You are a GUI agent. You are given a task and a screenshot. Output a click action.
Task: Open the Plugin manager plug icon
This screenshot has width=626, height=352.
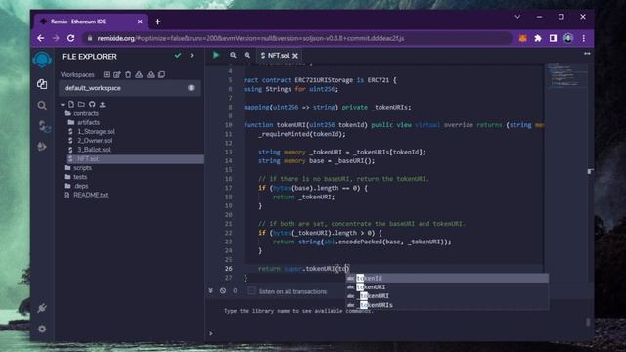tap(42, 308)
